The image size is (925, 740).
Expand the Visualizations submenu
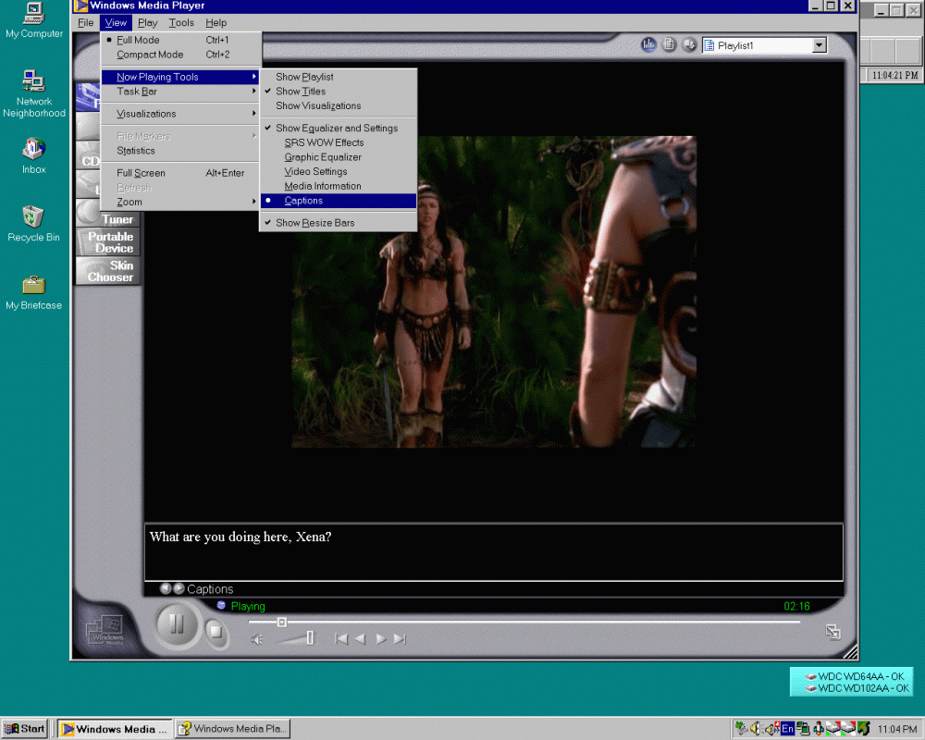tap(148, 113)
